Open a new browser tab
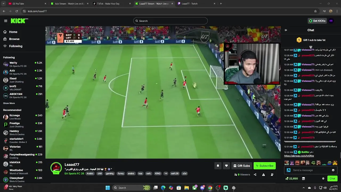The width and height of the screenshot is (341, 192). [221, 4]
